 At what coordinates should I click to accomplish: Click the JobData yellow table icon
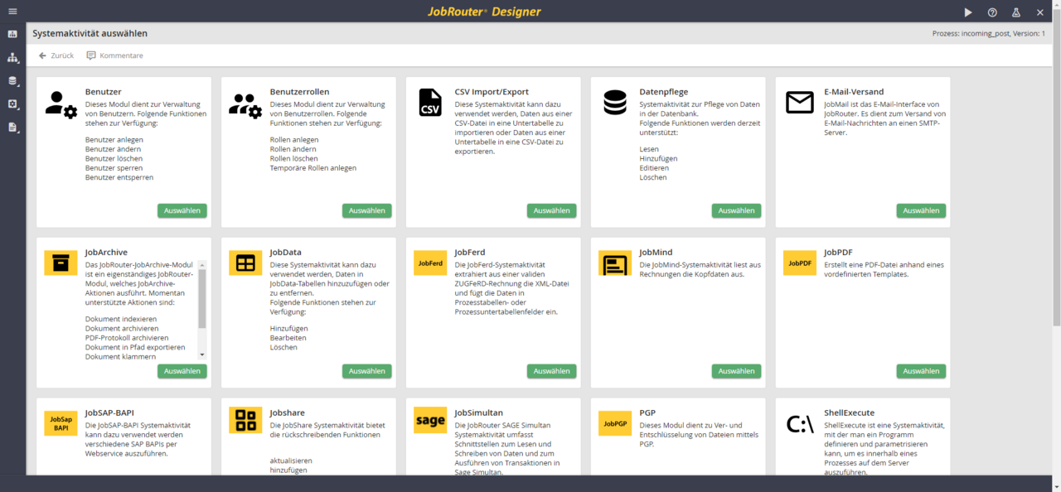245,263
